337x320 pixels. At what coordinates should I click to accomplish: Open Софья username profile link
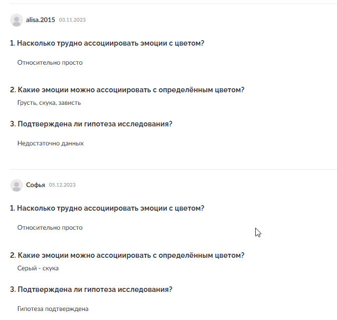tap(36, 185)
